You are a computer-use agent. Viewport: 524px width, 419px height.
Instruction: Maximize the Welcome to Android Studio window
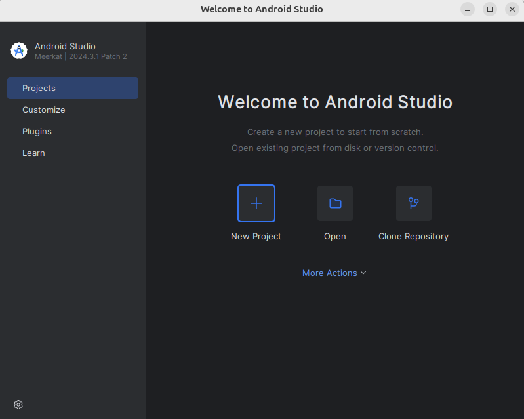click(490, 9)
